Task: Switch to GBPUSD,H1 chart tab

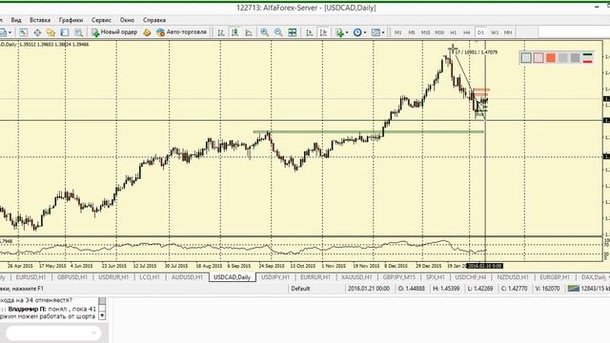Action: coord(72,277)
